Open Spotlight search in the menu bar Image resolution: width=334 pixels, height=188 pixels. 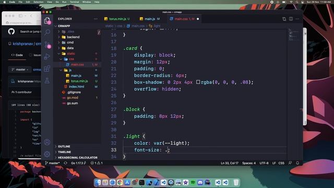[297, 2]
